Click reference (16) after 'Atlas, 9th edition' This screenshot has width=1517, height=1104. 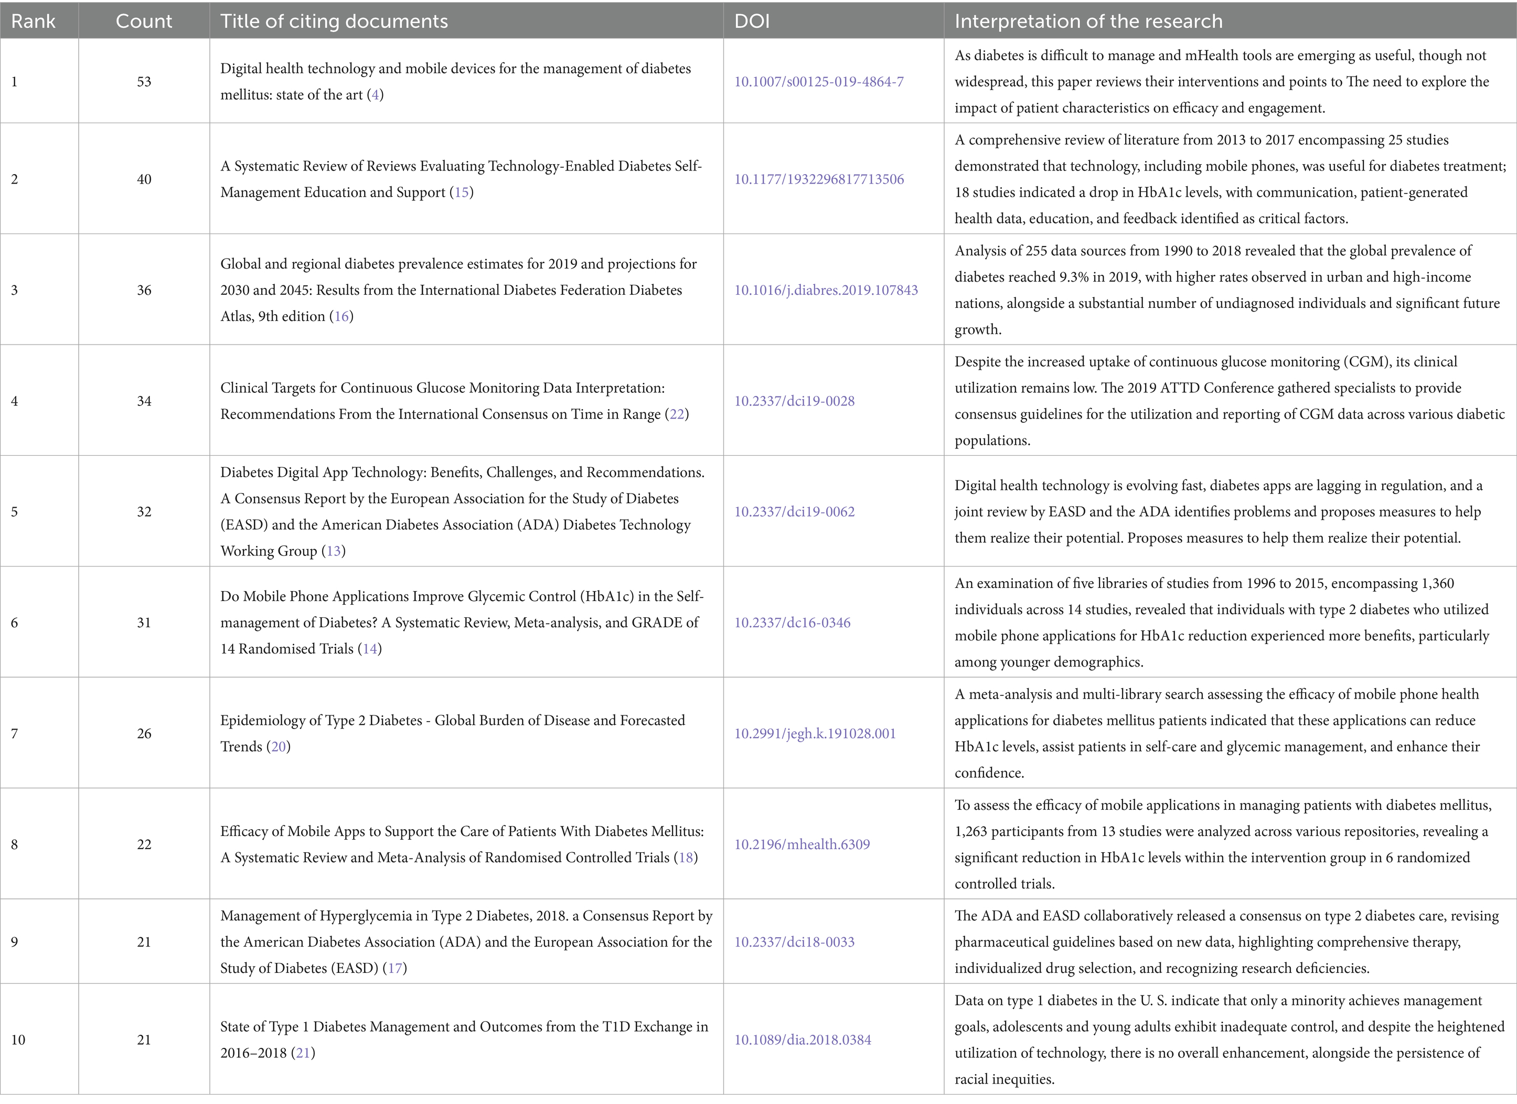click(342, 316)
